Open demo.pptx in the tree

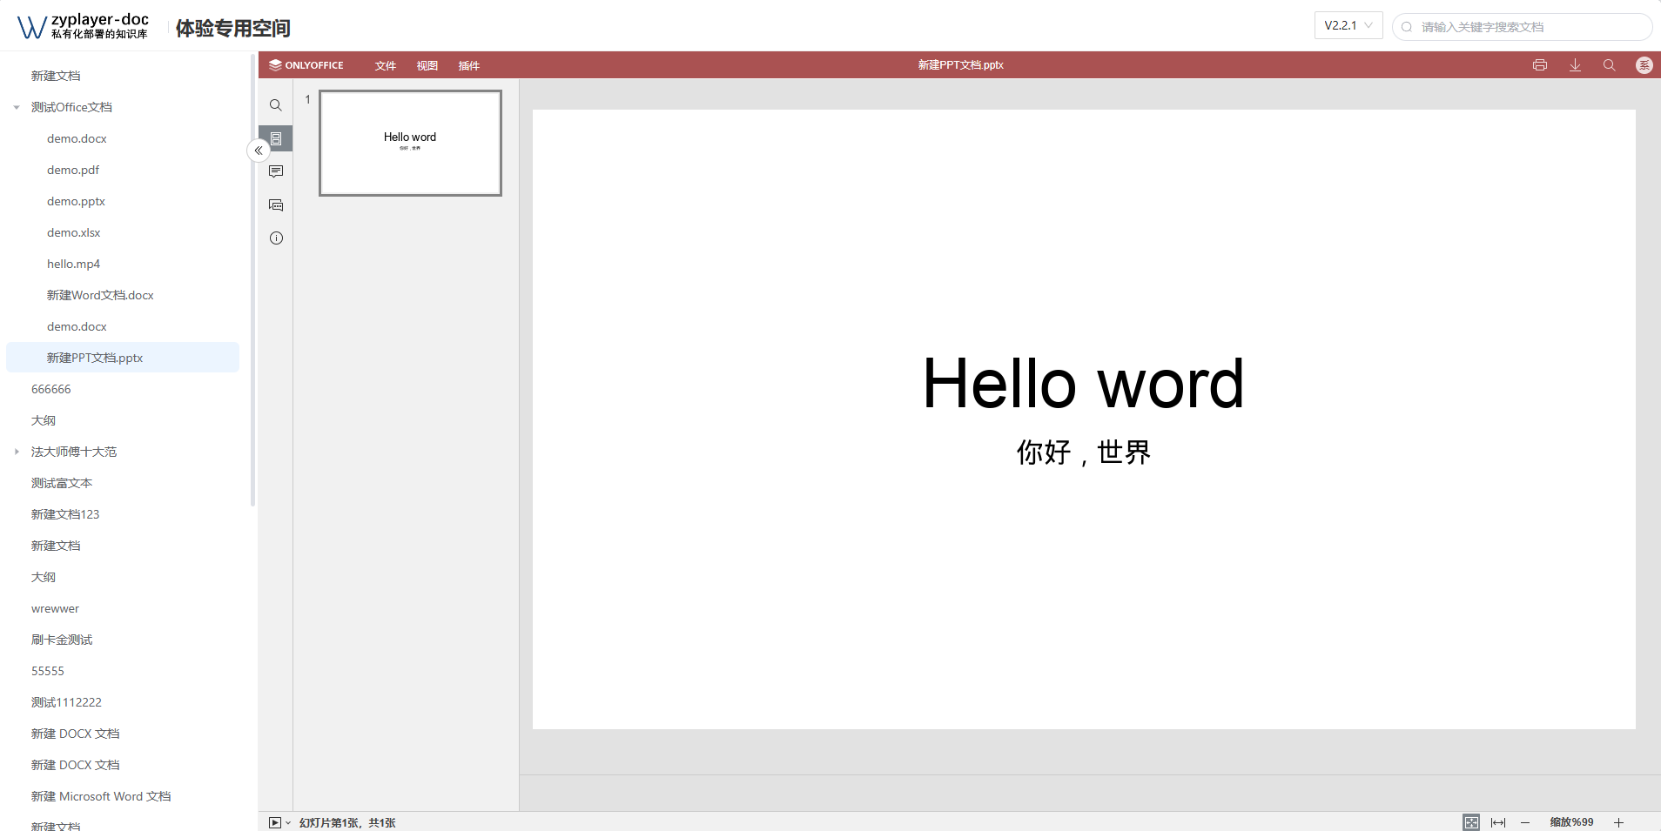76,201
